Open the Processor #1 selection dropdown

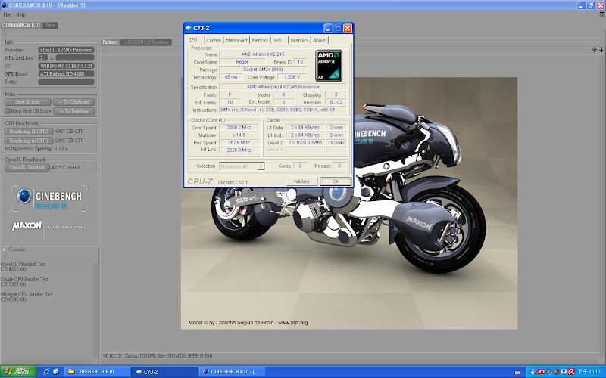coord(261,166)
